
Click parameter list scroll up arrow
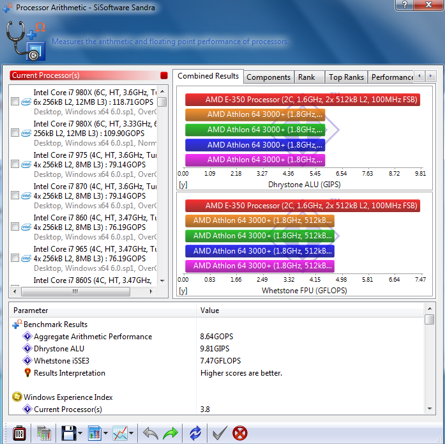(x=430, y=309)
